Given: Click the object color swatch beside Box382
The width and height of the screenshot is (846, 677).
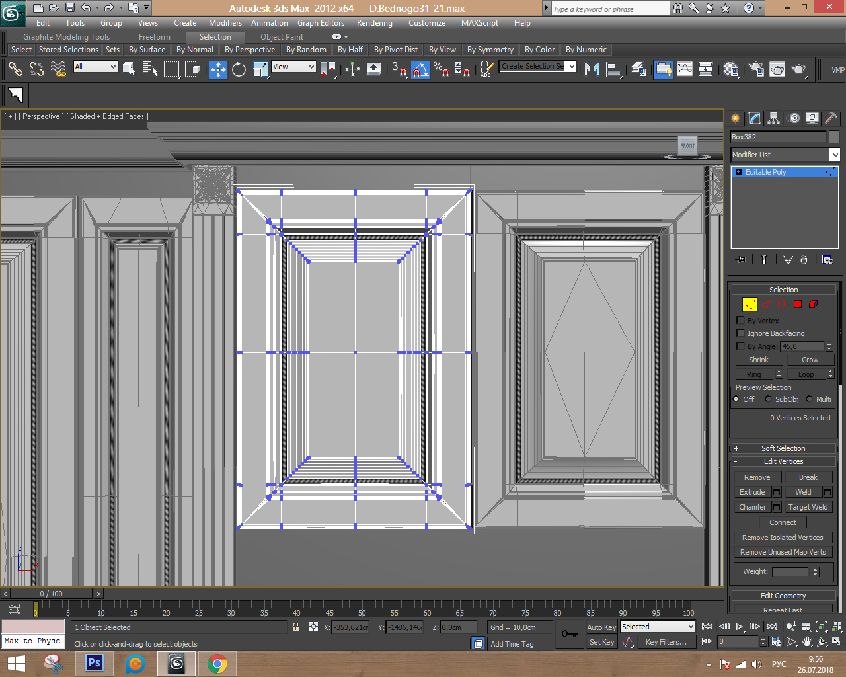Looking at the screenshot, I should [x=834, y=137].
